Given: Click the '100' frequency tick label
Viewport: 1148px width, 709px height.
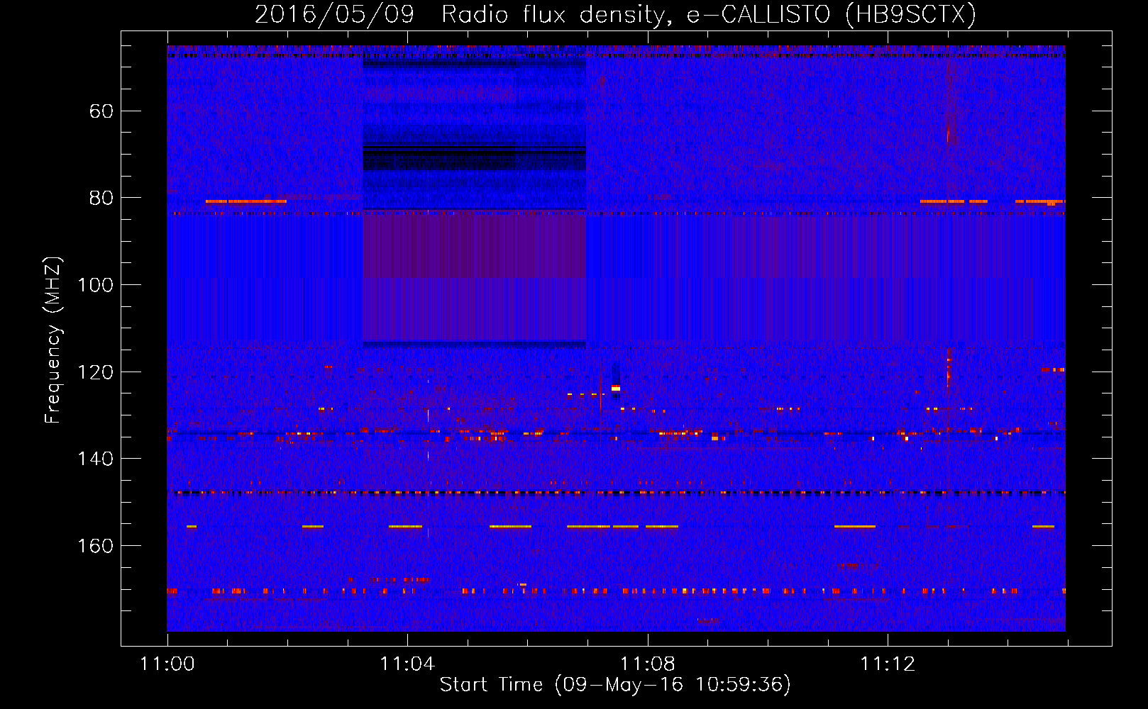Looking at the screenshot, I should (95, 285).
